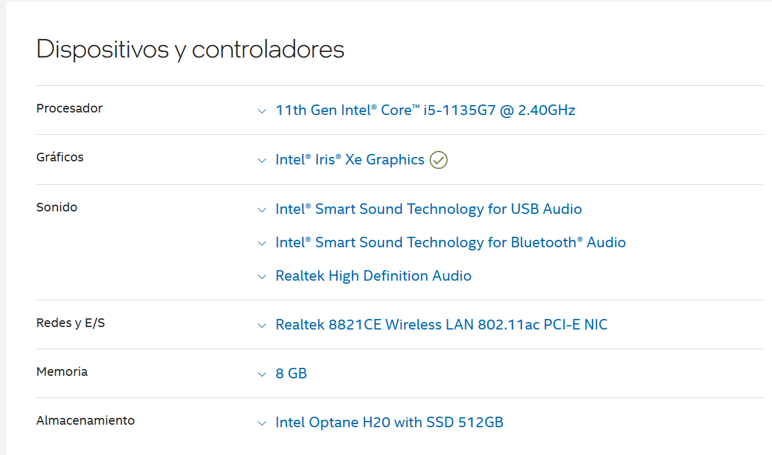Open Intel Smart Sound Technology for Bluetooth Audio
Screen dimensions: 772x455
click(x=451, y=242)
